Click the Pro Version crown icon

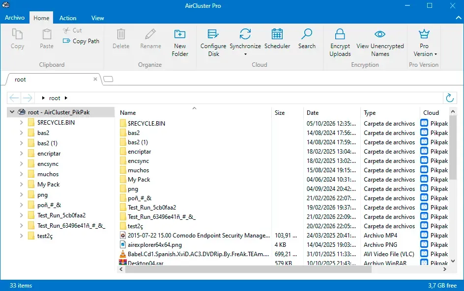tap(424, 34)
